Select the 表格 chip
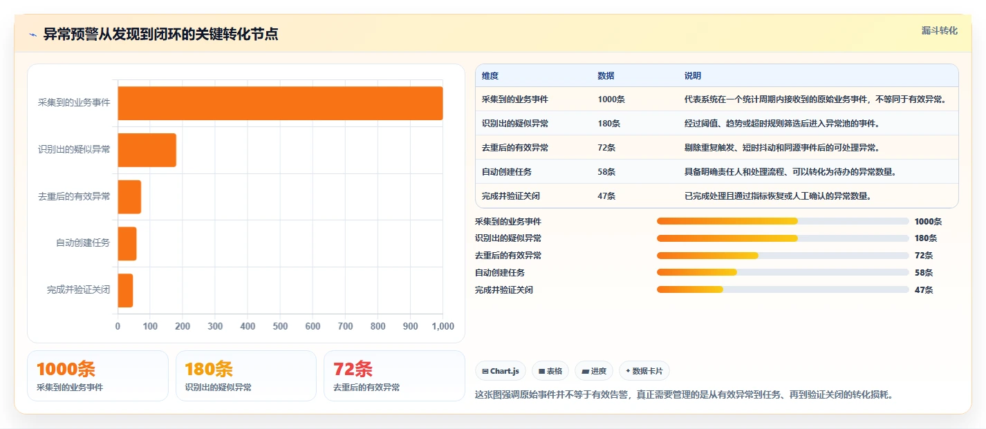986x429 pixels. coord(550,371)
